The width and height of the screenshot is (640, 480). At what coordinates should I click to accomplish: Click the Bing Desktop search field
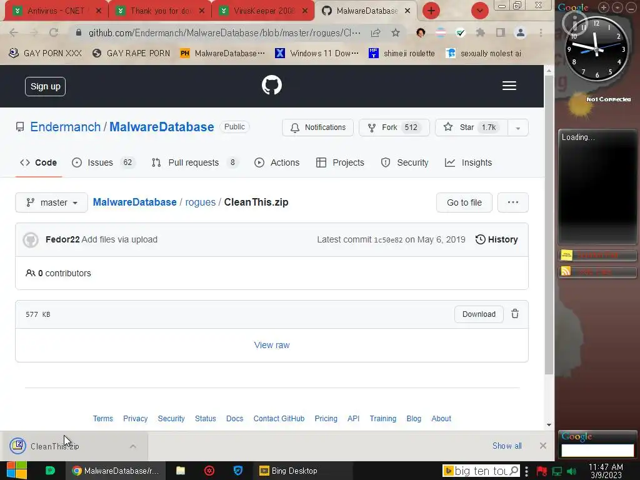coord(481,471)
